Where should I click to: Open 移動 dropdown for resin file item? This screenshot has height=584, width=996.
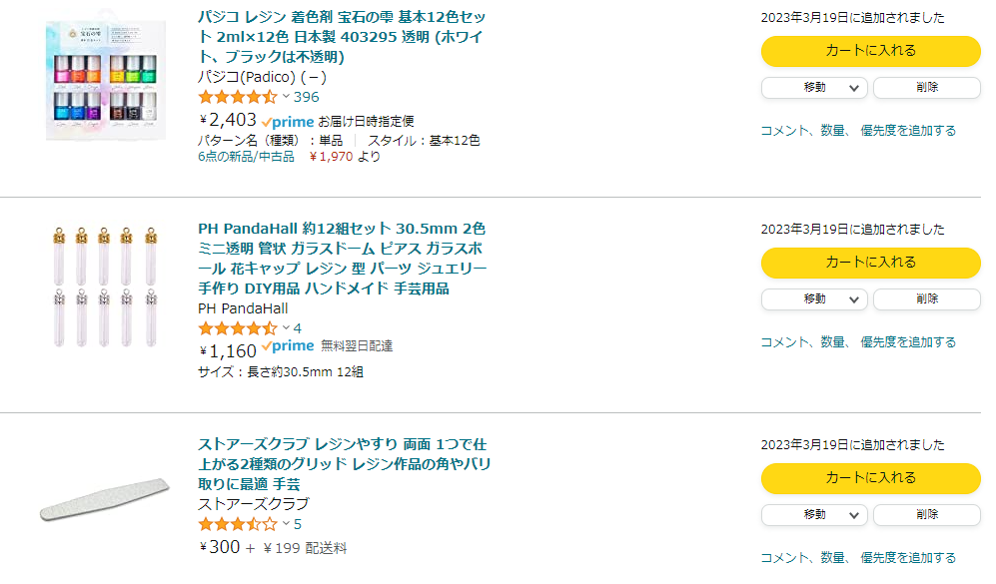click(813, 515)
